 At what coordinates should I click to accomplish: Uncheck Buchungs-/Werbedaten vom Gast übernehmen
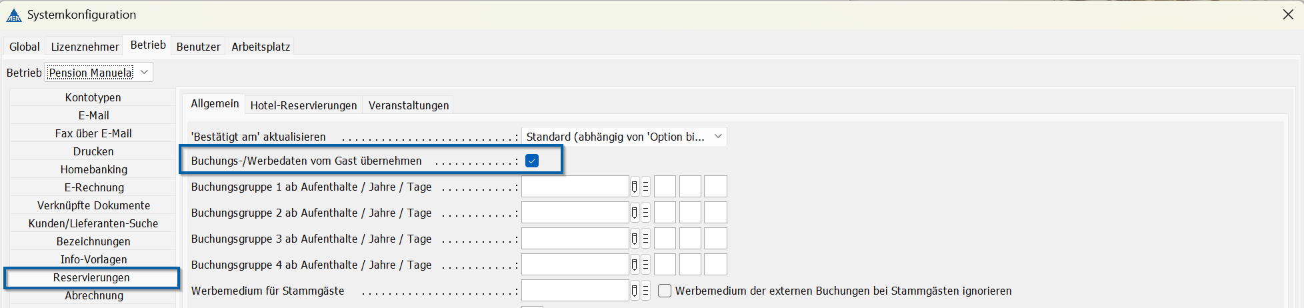point(532,161)
